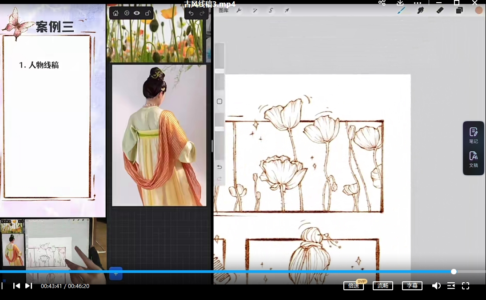
Task: Open the Procreate layers panel
Action: (x=459, y=10)
